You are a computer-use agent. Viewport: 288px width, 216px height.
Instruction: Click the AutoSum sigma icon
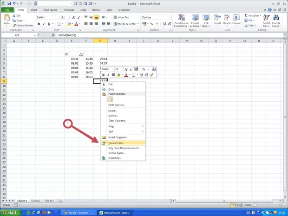coord(244,15)
